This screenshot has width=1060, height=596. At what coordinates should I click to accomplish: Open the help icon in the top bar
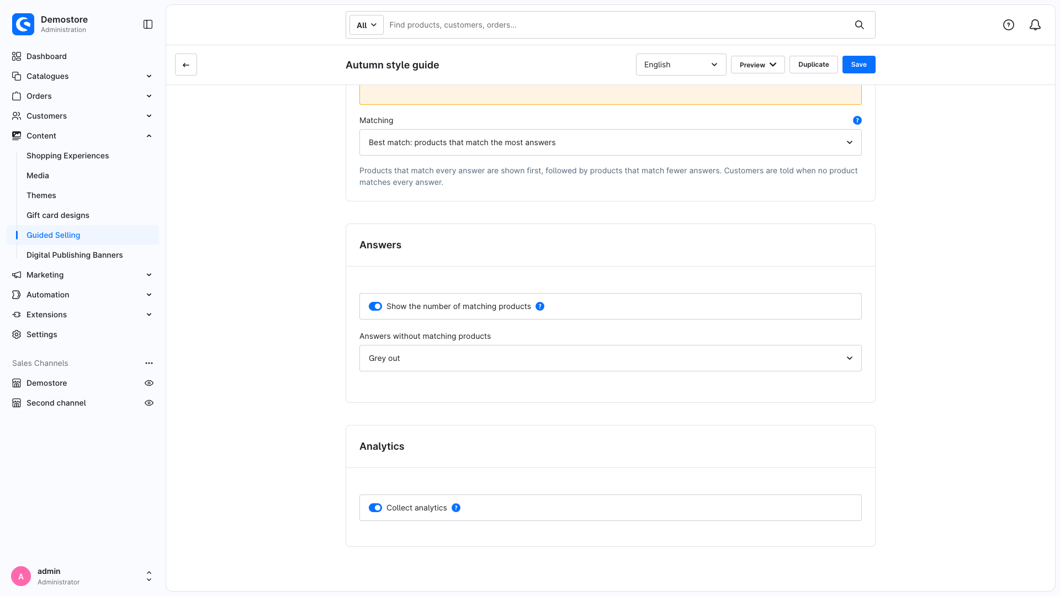coord(1009,25)
